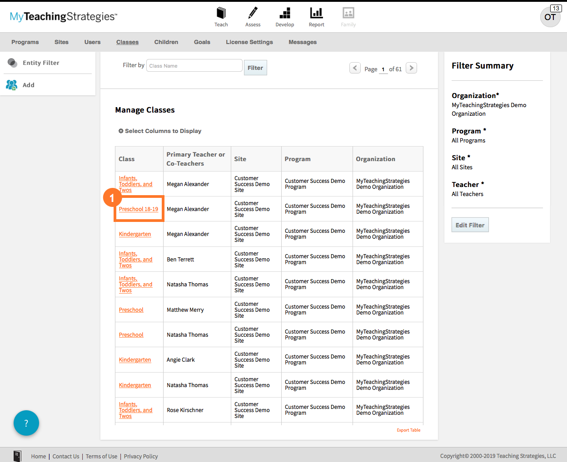
Task: Open the Preschool 18-19 class link
Action: click(x=139, y=209)
